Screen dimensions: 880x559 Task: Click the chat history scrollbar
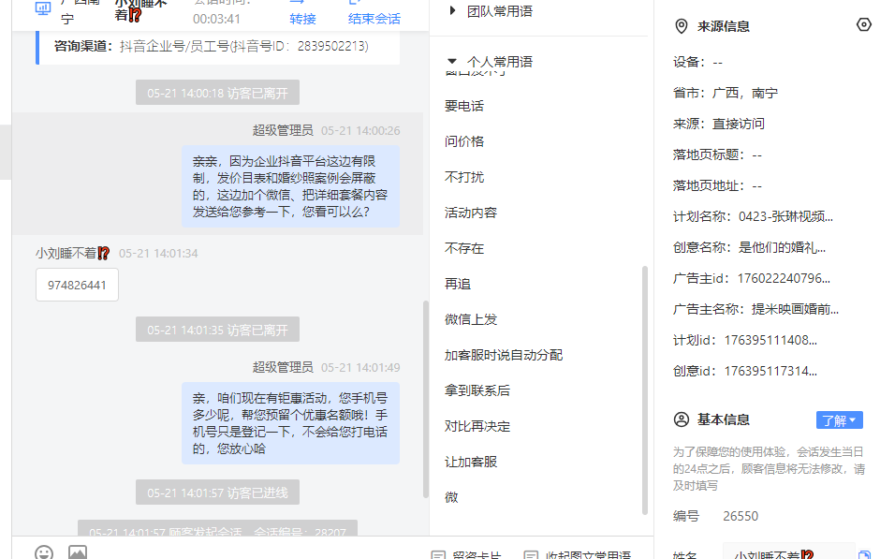click(426, 399)
